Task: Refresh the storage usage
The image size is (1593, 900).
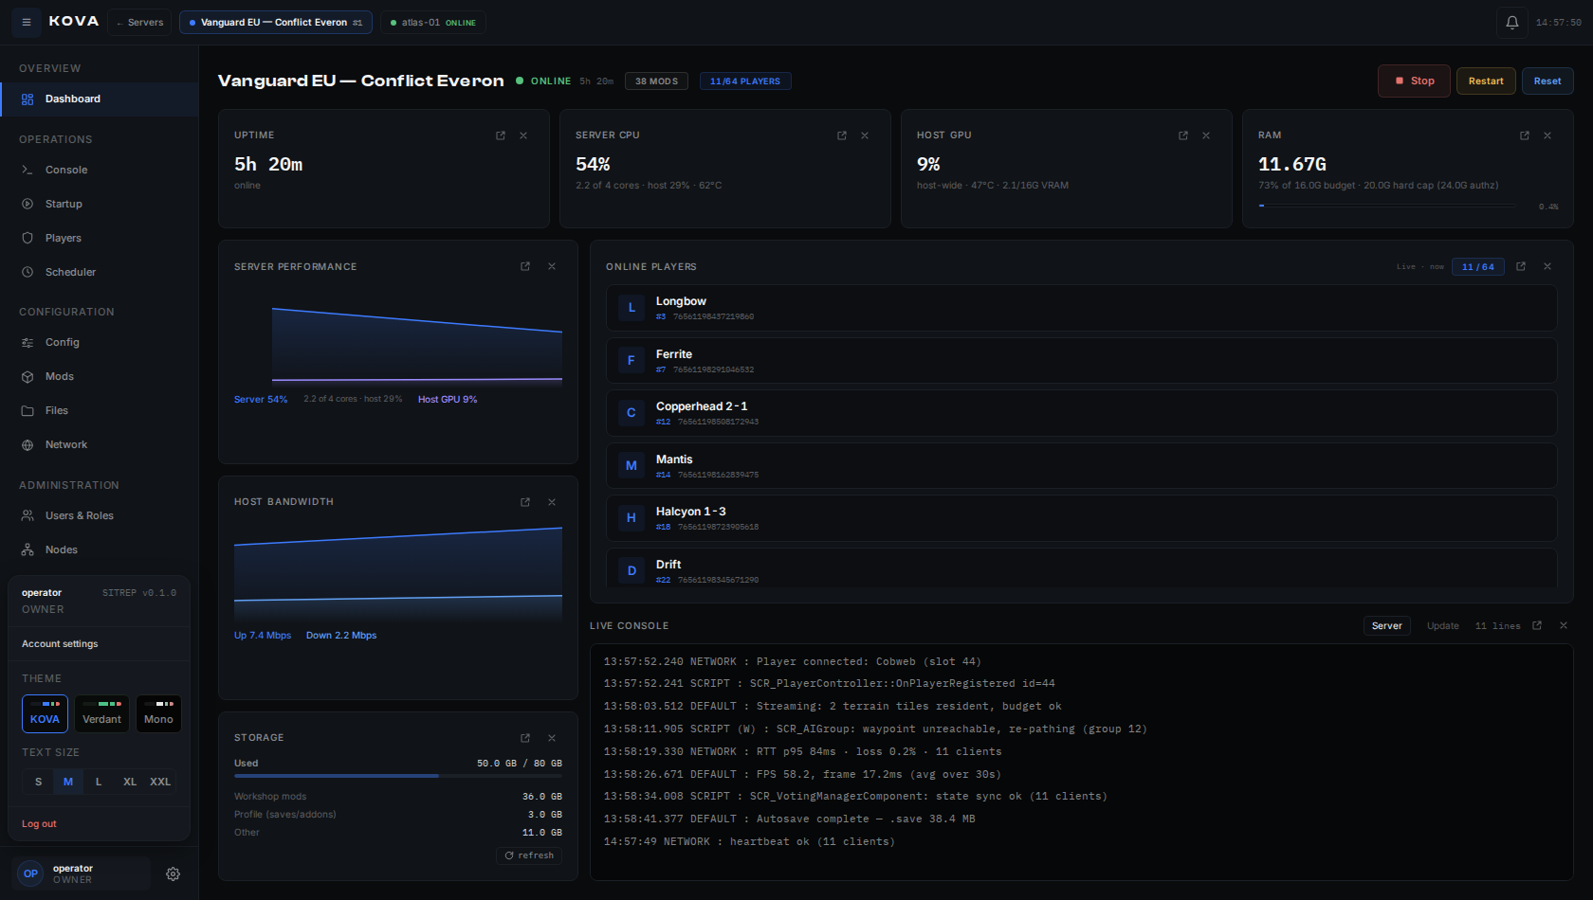Action: 529,855
